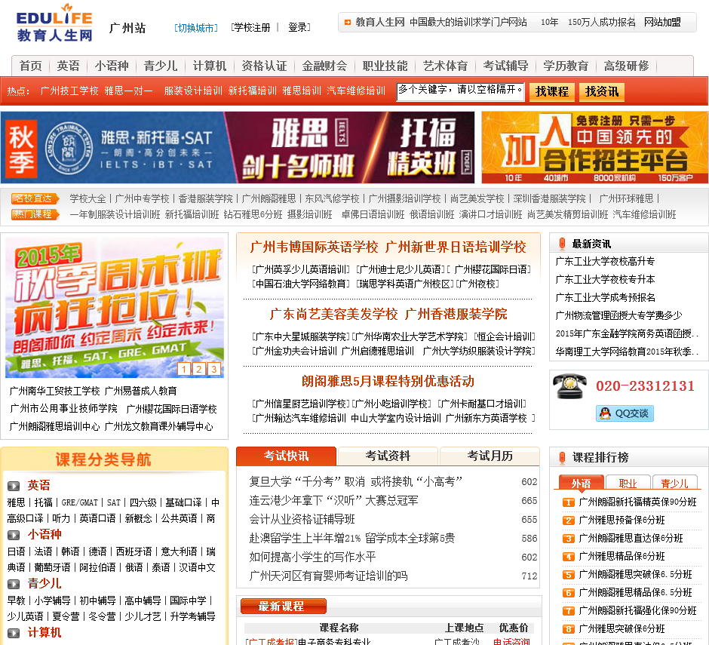Open the 计算机 navigation menu item

pos(210,66)
